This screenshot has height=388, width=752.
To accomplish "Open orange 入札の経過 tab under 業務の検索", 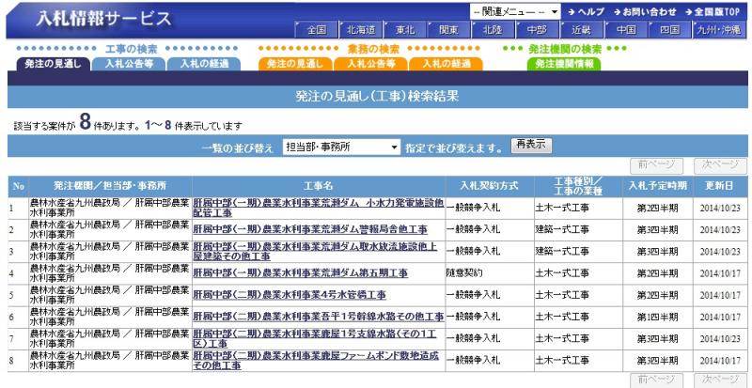I will tap(446, 64).
